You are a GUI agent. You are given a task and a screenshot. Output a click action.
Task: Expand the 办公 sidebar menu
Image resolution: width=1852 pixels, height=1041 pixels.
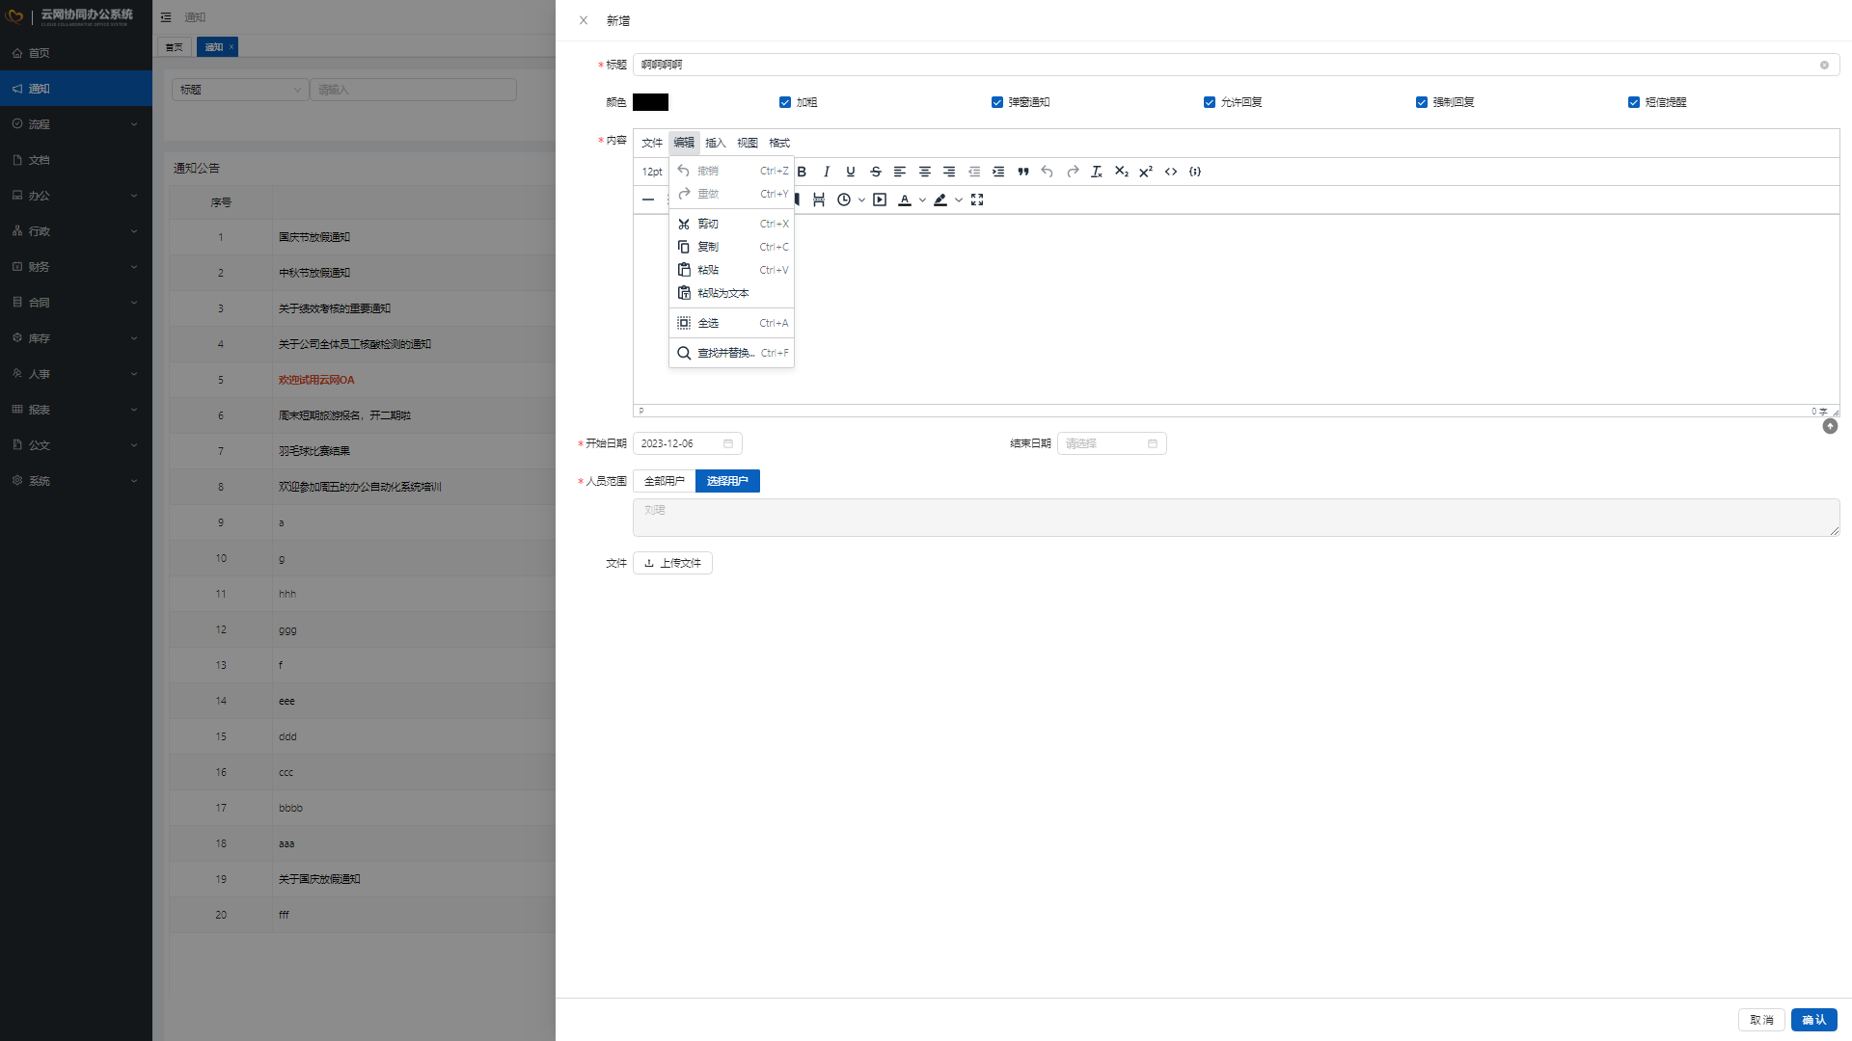(x=76, y=196)
